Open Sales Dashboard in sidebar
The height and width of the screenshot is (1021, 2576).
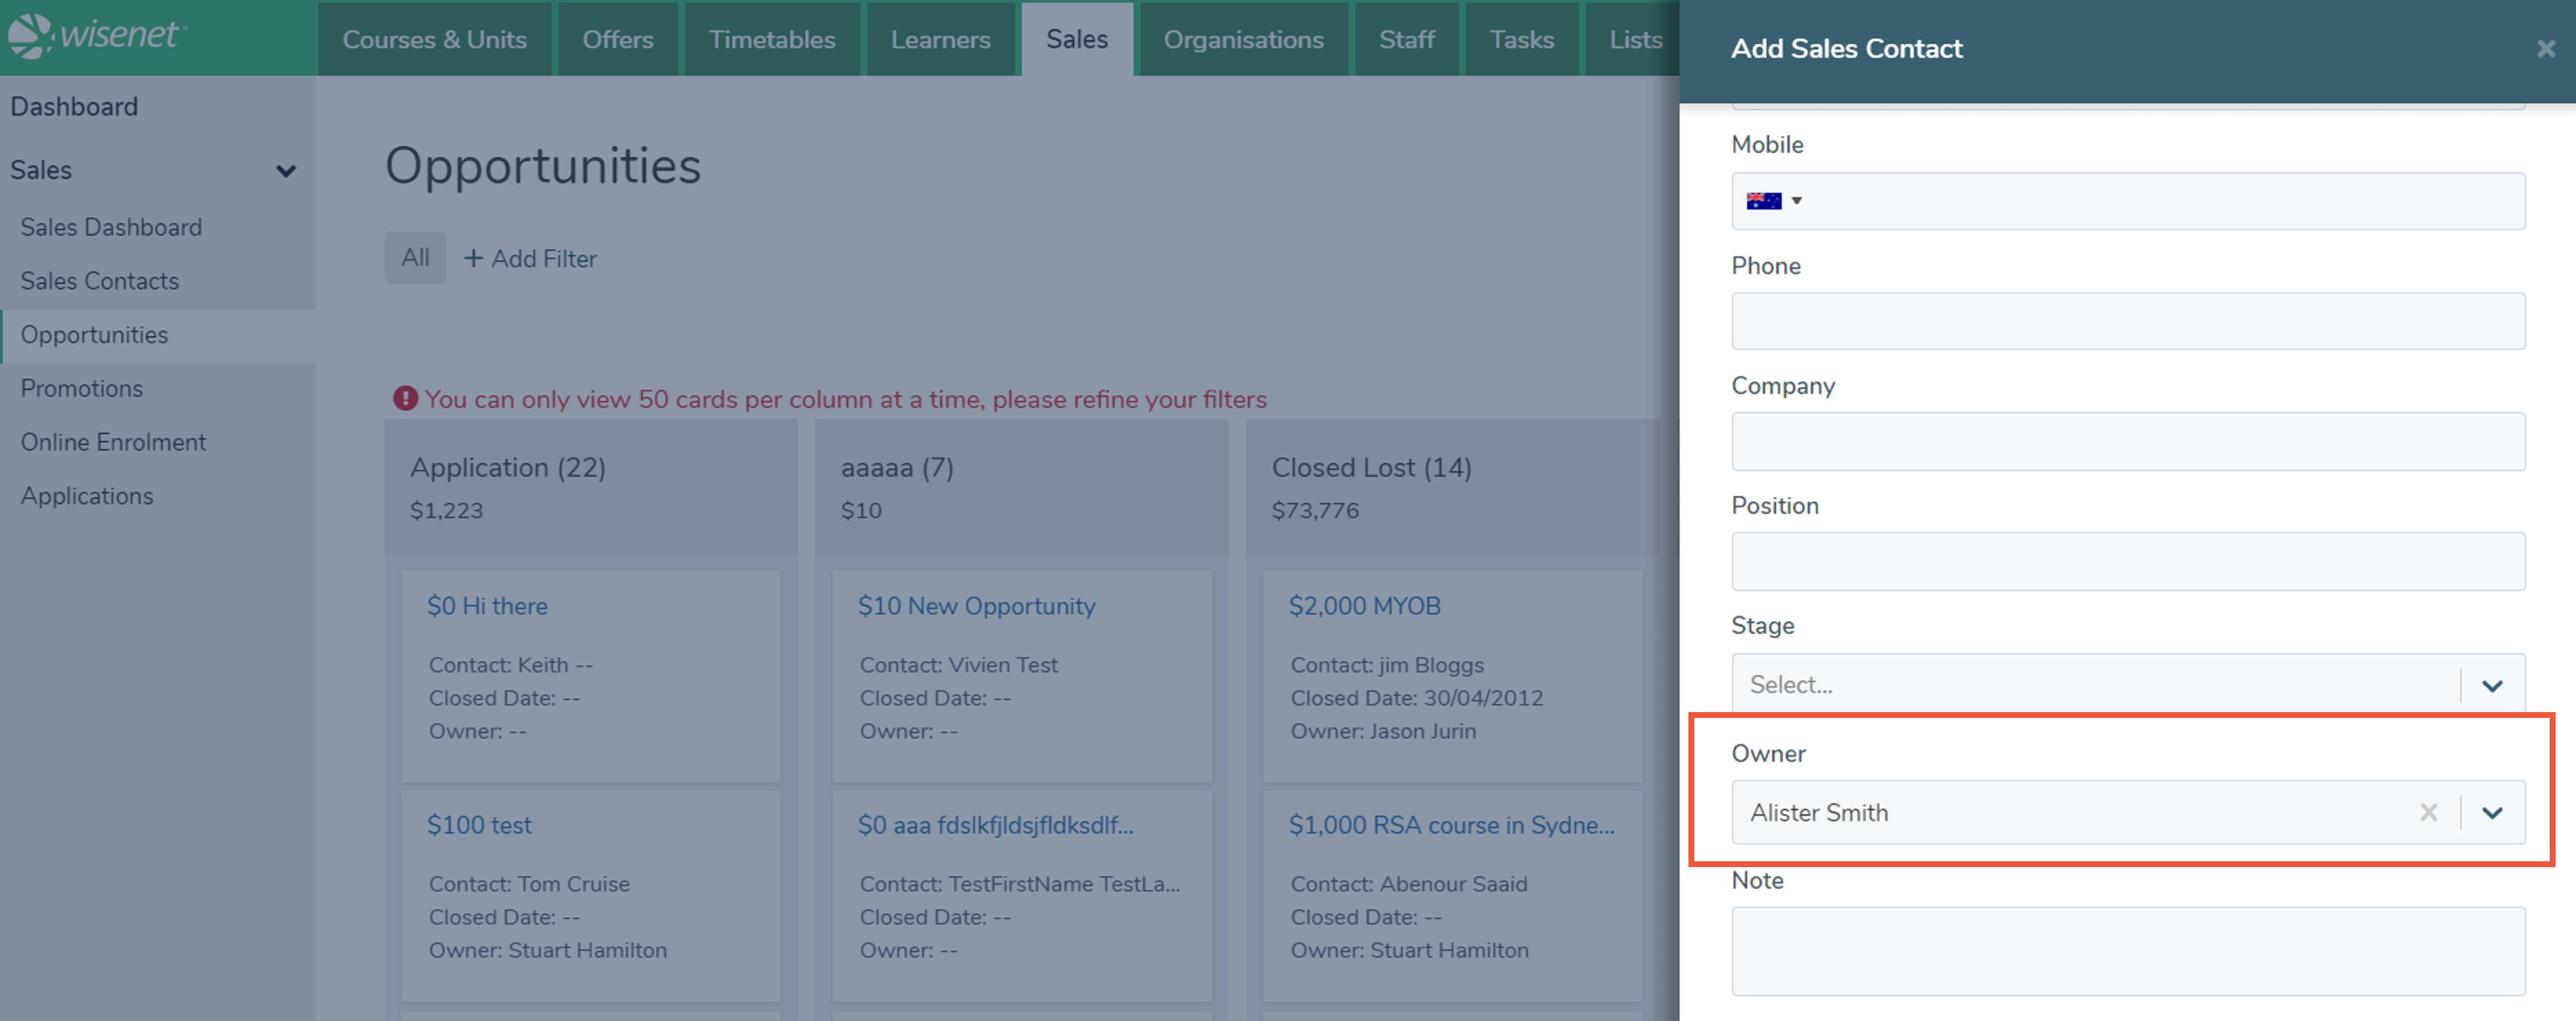pos(111,228)
